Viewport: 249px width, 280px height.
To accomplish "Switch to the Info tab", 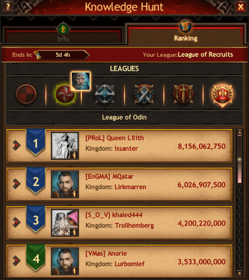I will 63,36.
